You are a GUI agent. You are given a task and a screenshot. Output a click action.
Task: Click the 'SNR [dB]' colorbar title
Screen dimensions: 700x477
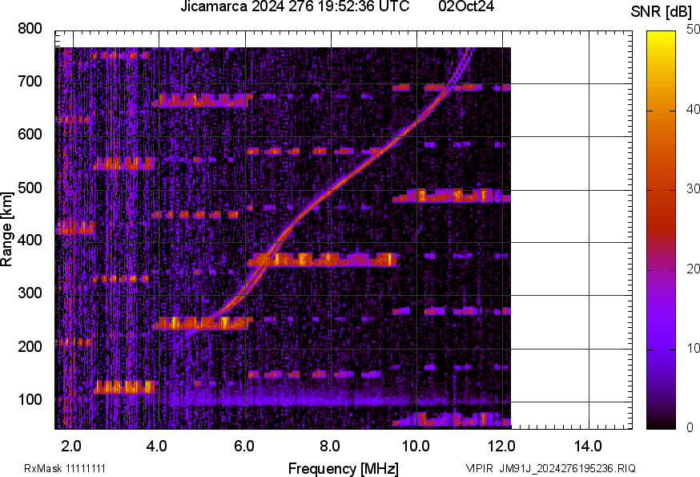pyautogui.click(x=661, y=12)
